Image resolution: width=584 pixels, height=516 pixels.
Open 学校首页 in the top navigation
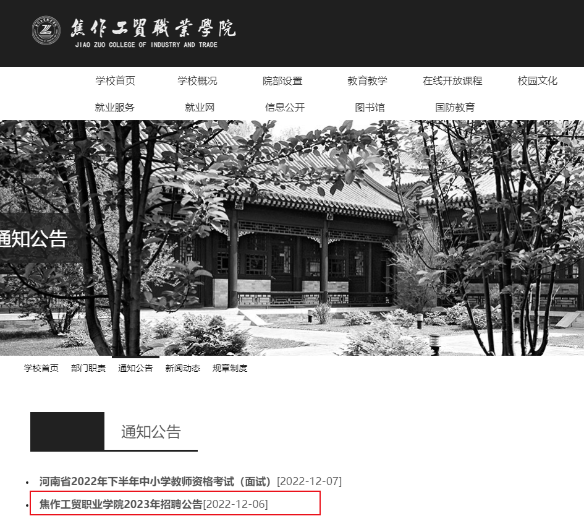pyautogui.click(x=115, y=80)
